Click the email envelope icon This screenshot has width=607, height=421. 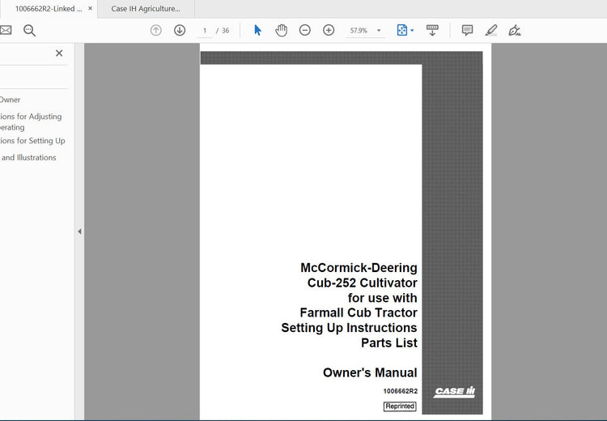tap(6, 30)
